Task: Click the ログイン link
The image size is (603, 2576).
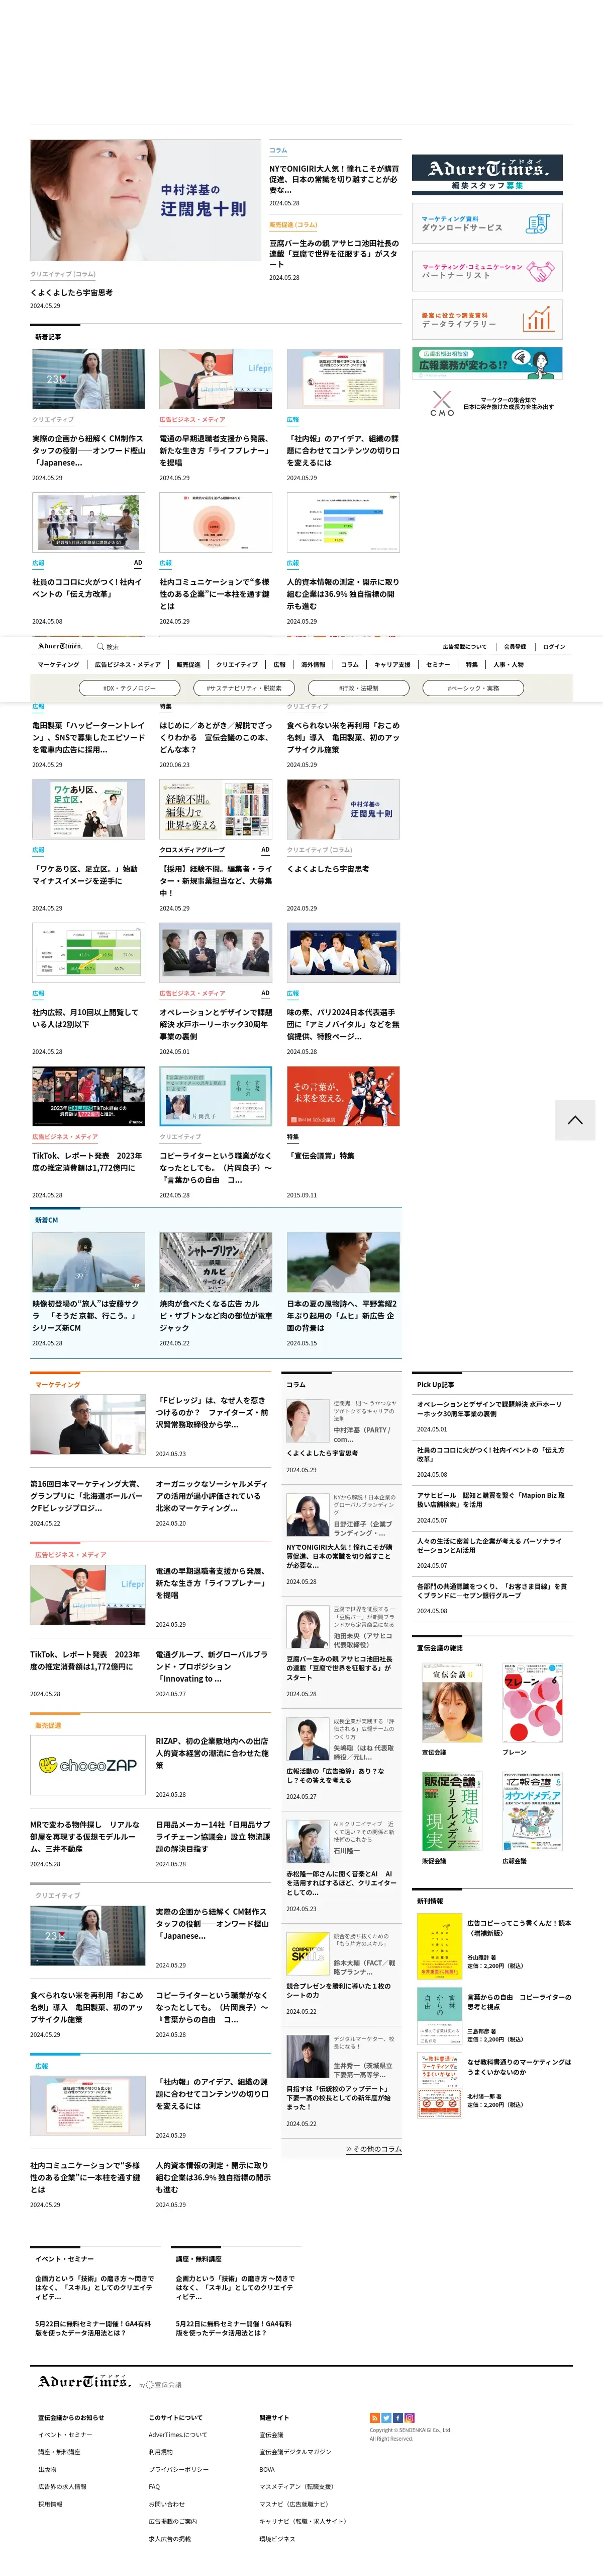Action: [x=554, y=647]
